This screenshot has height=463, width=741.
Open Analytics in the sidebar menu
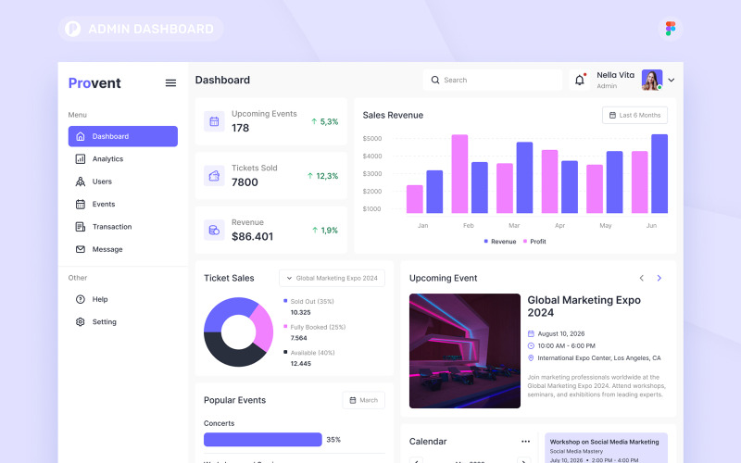tap(107, 159)
